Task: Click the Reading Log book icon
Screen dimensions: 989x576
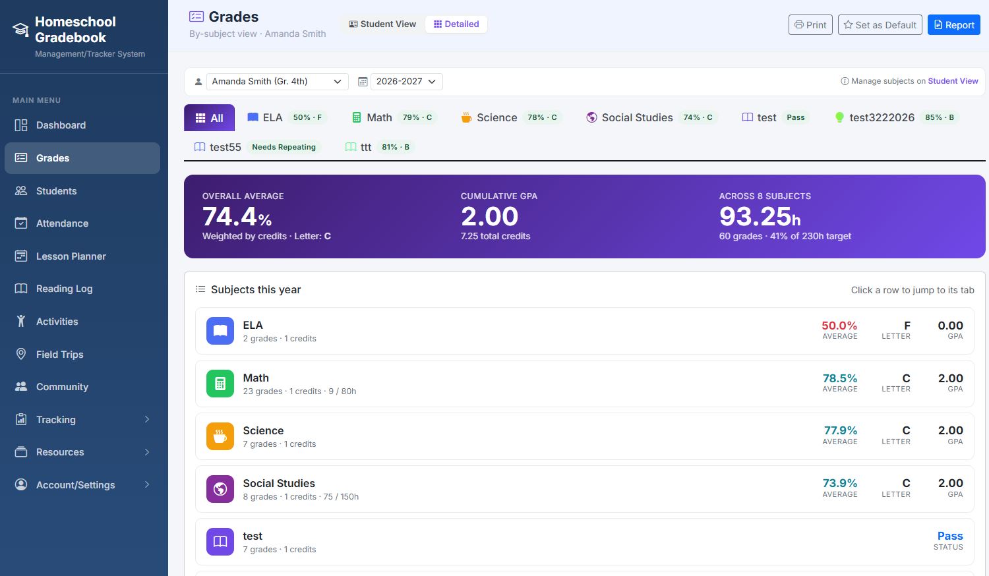Action: [21, 289]
